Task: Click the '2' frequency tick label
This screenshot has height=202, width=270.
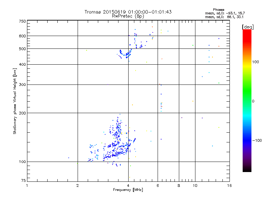Action: pos(78,186)
